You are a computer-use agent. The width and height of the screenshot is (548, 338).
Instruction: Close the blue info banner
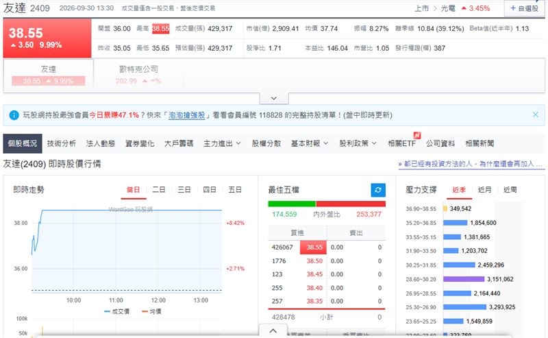coord(536,114)
